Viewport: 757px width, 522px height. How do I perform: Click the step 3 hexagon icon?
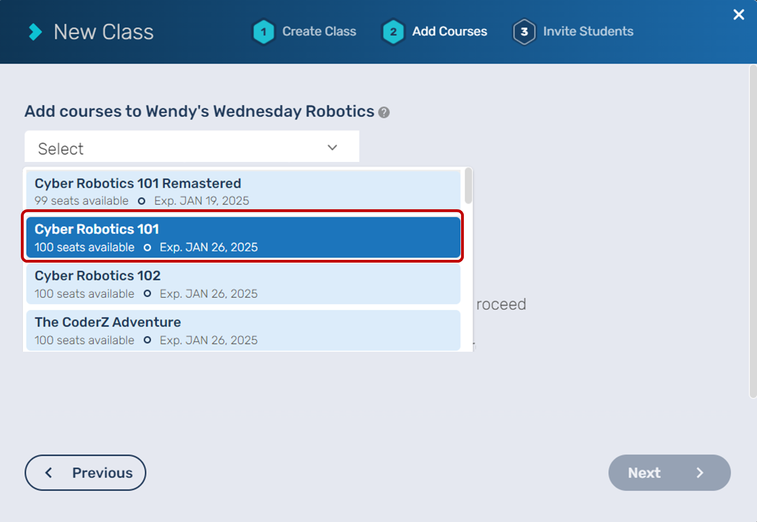(x=524, y=32)
